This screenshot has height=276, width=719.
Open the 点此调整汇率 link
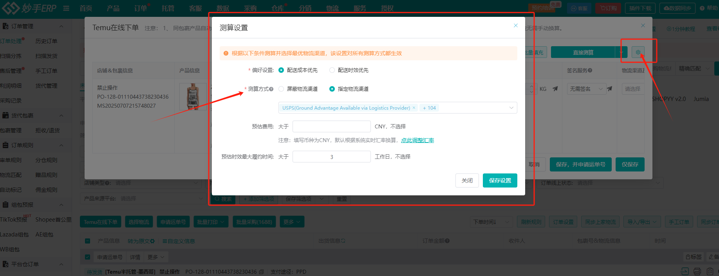coord(417,140)
